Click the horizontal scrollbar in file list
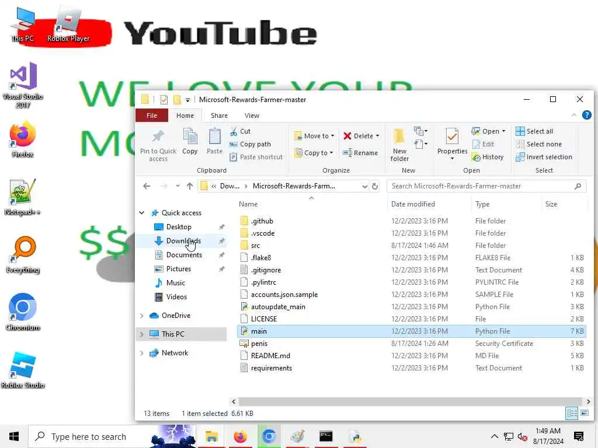Screen dimensions: 598x448 [x=411, y=401]
